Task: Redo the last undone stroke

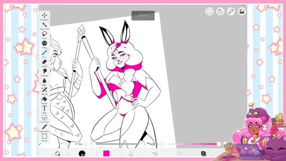Action: click(x=179, y=154)
